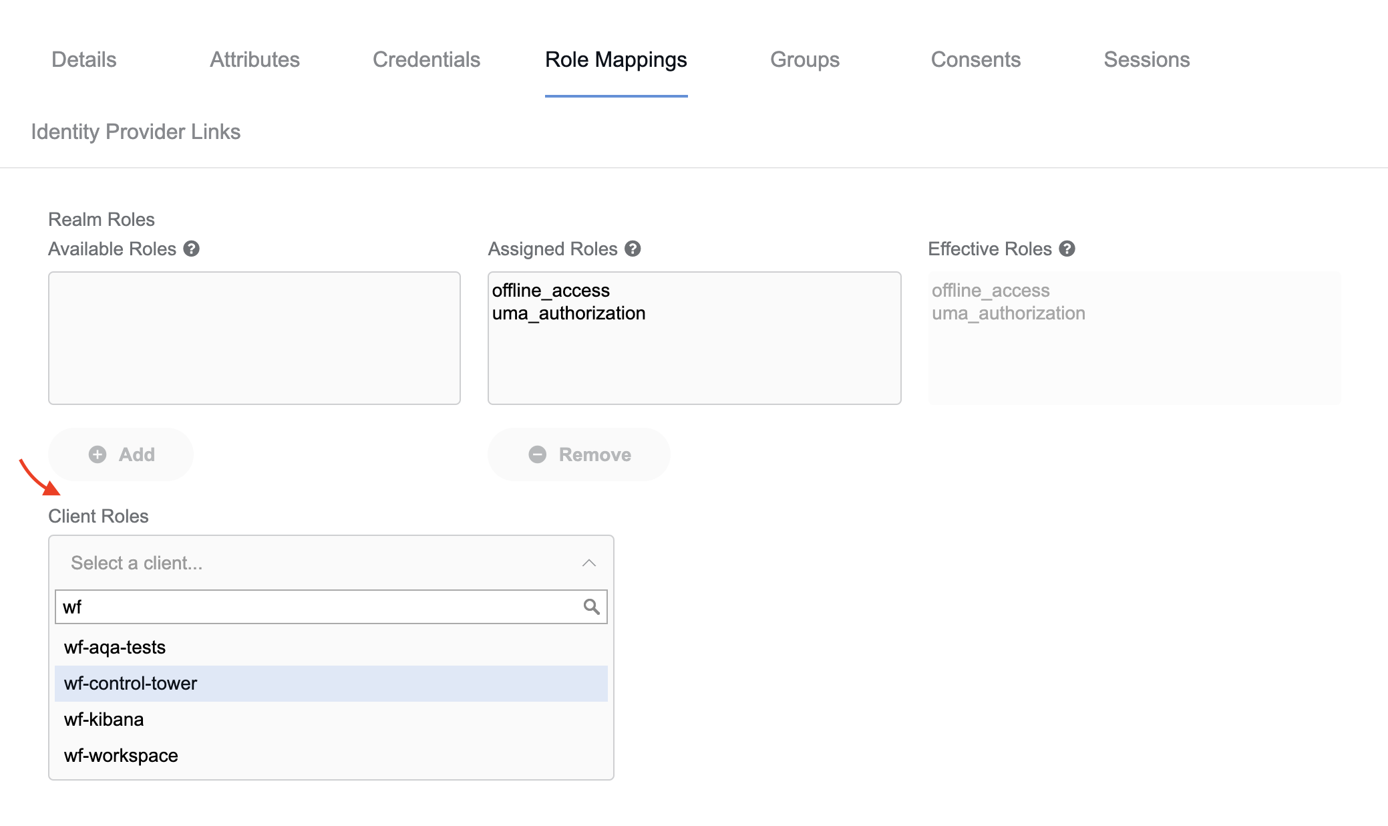Viewport: 1388px width, 826px height.
Task: Switch to the Attributes tab
Action: click(x=254, y=59)
